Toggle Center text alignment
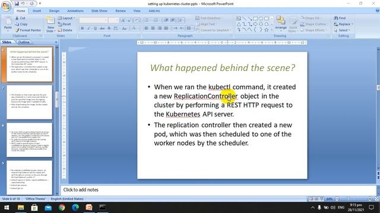The height and width of the screenshot is (213, 380). pyautogui.click(x=153, y=28)
